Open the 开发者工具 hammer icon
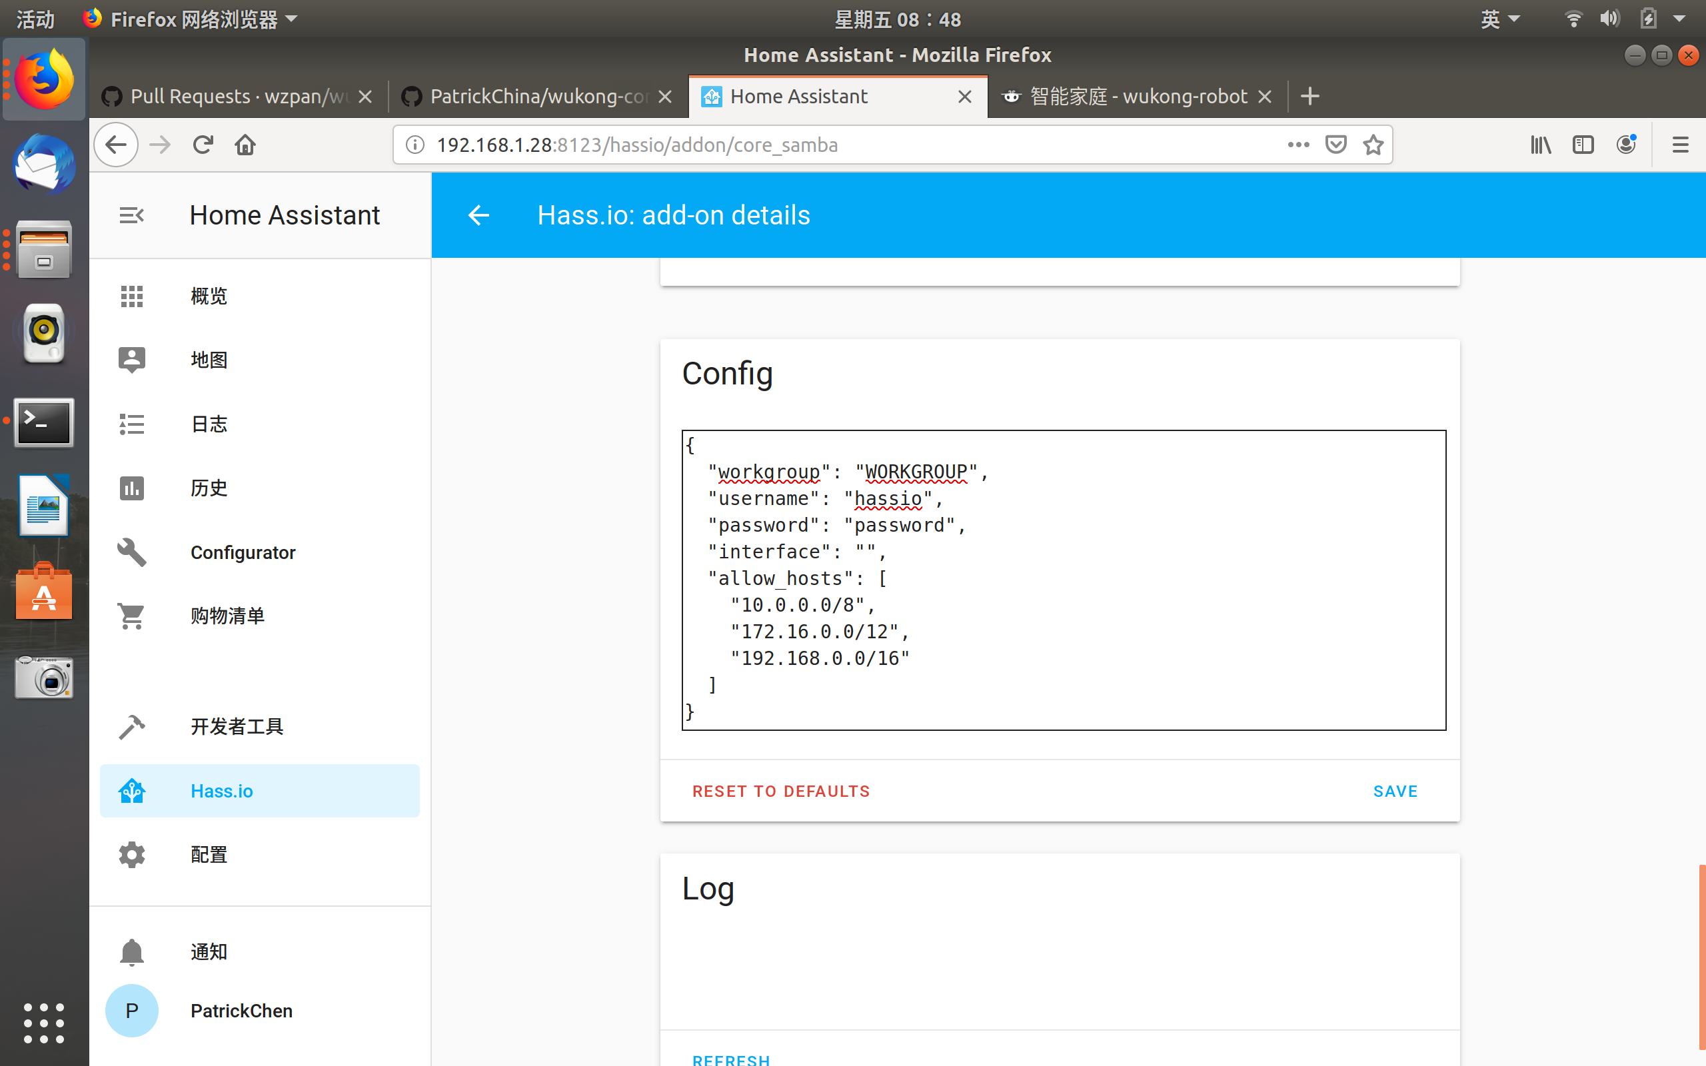Screen dimensions: 1706x1066 pos(132,727)
